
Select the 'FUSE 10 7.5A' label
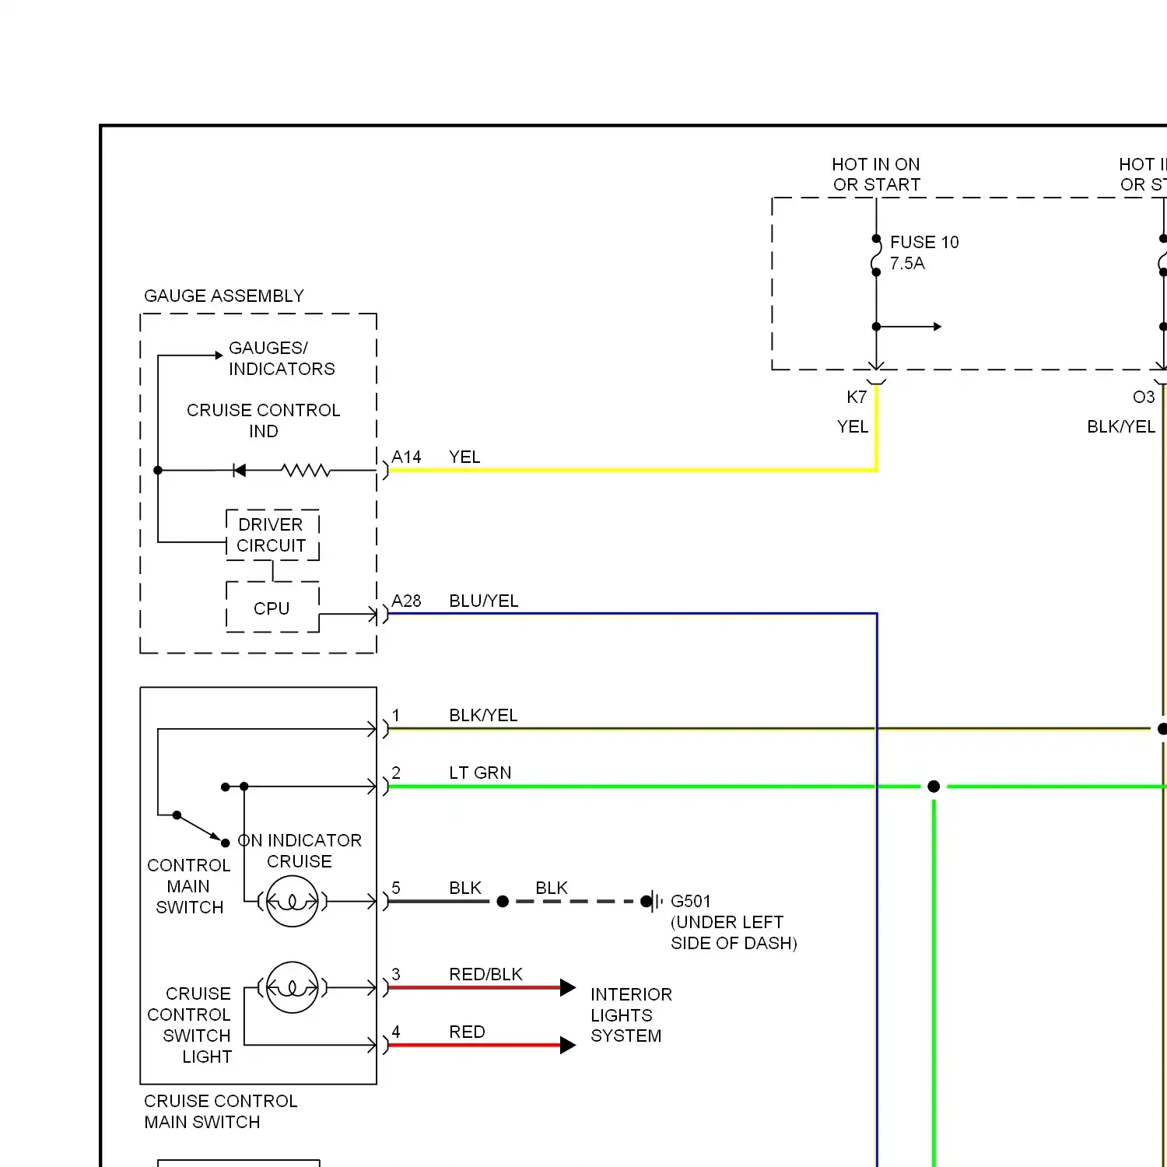tap(924, 252)
